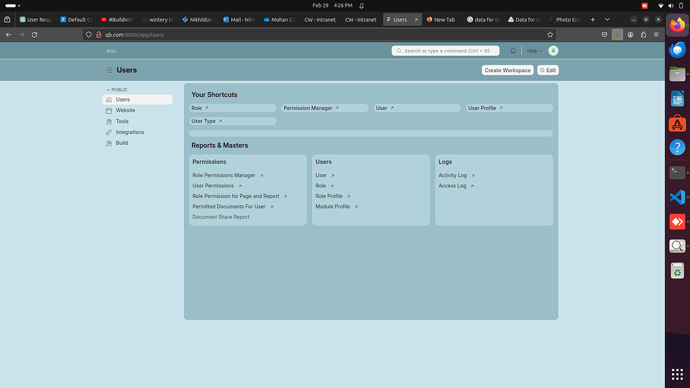
Task: Open Visual Studio Code from the dock
Action: pyautogui.click(x=677, y=197)
